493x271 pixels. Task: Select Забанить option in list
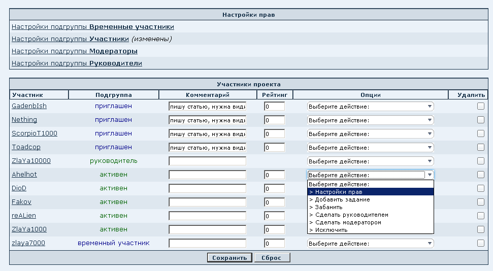pyautogui.click(x=370, y=207)
